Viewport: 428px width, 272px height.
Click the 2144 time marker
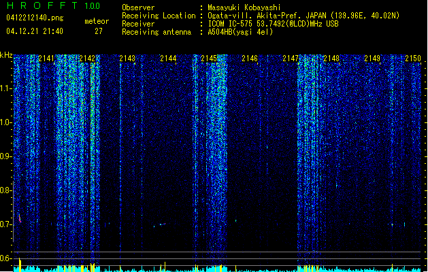coord(169,58)
